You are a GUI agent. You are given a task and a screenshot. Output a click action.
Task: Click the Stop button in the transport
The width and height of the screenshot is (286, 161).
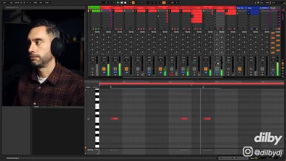tap(122, 3)
